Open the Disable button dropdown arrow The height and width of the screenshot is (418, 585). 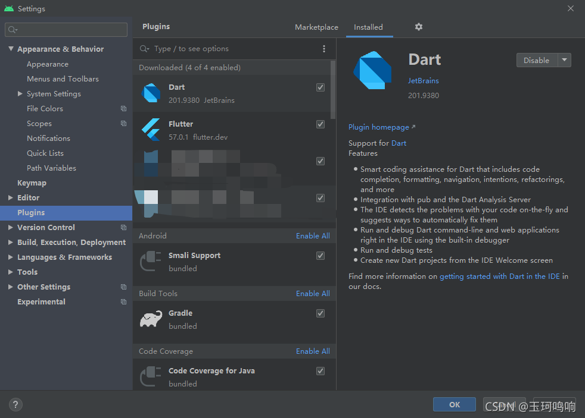coord(565,60)
